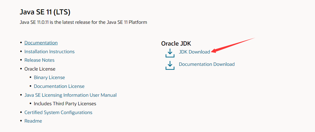
Task: View the Release Notes link
Action: 39,60
